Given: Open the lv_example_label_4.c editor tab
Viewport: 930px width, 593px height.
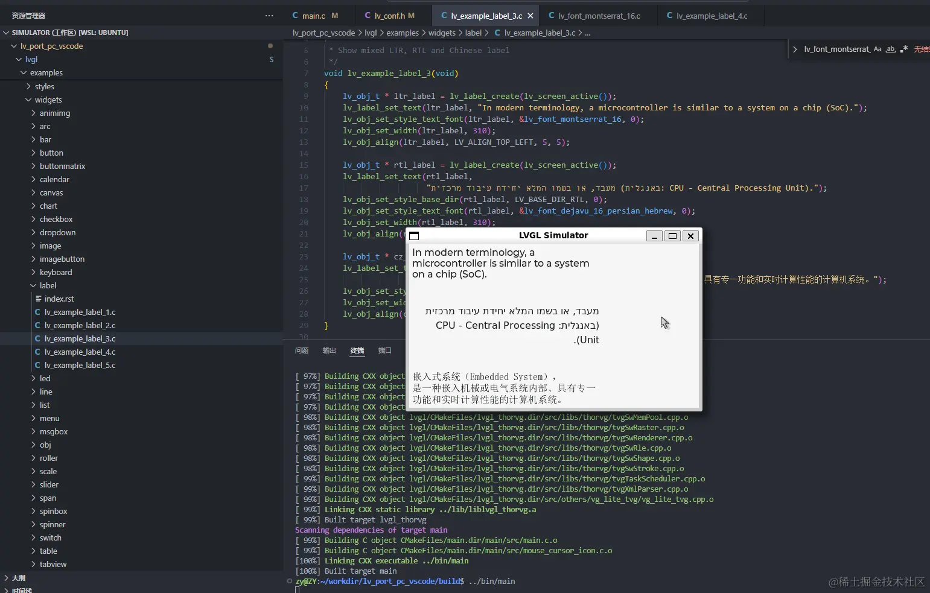Looking at the screenshot, I should click(x=712, y=16).
